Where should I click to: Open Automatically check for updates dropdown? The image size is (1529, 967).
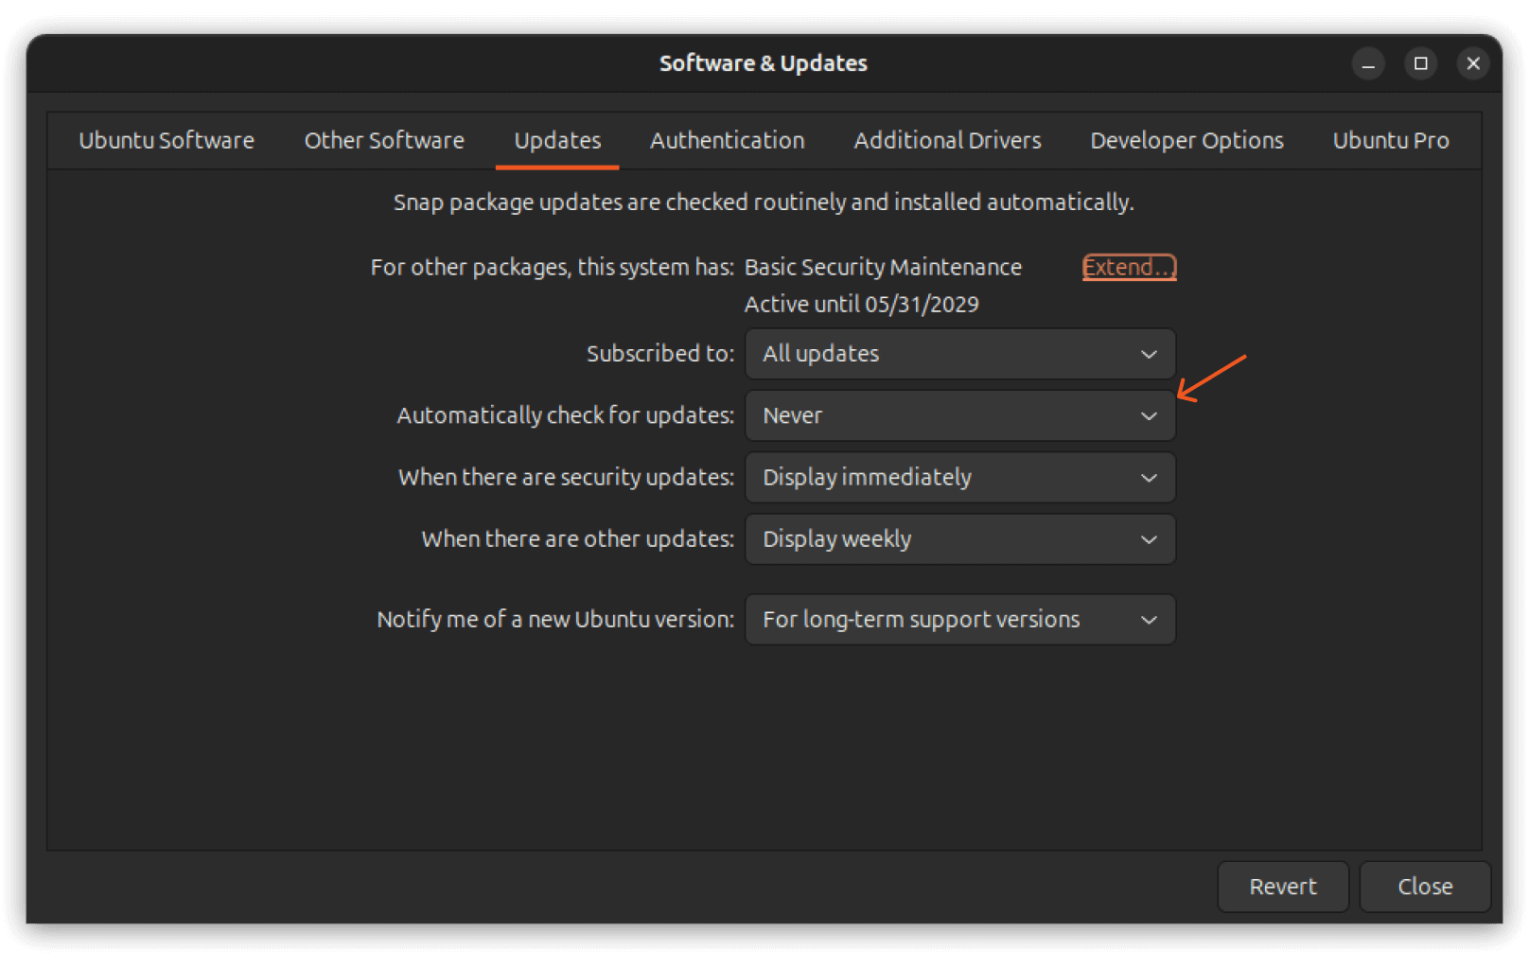960,415
